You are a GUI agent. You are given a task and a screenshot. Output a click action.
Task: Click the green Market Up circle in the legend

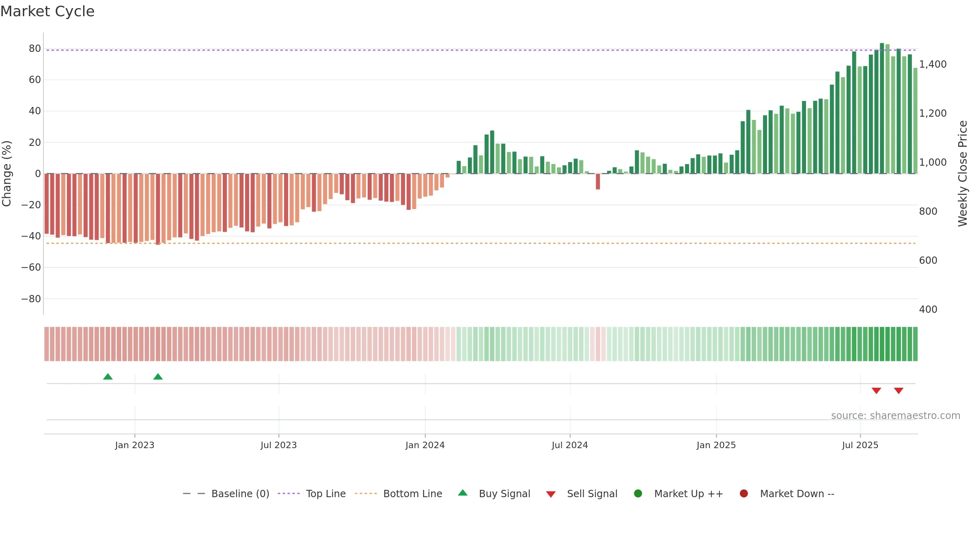[x=638, y=494]
